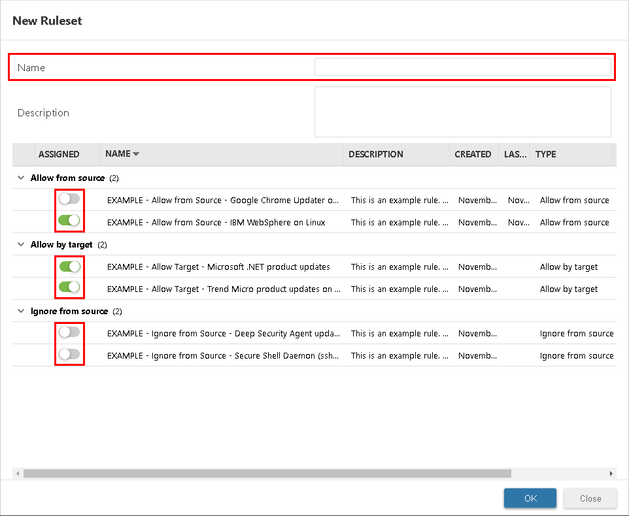Viewport: 629px width, 516px height.
Task: Click the NAME column sort arrow
Action: 135,154
